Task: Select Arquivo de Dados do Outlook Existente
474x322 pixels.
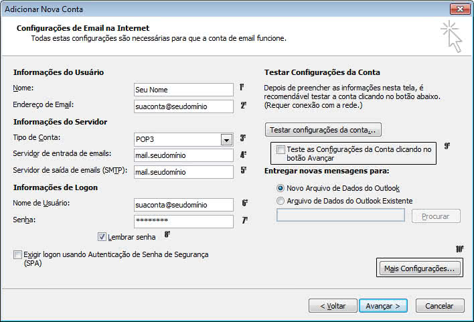Action: (x=281, y=201)
